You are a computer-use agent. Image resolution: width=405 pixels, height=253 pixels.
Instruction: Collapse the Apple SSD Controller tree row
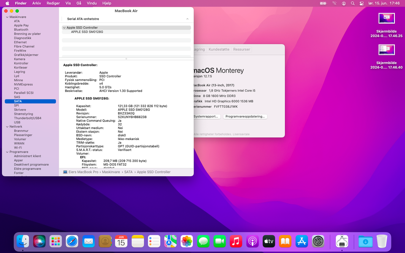tap(64, 28)
